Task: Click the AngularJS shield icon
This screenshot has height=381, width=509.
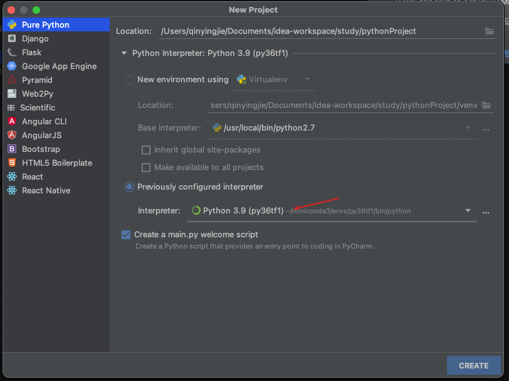Action: [x=12, y=135]
